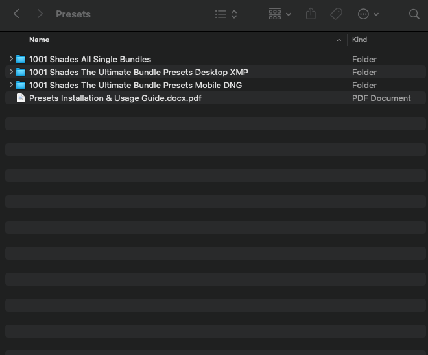This screenshot has width=428, height=355.
Task: Open the ellipsis action menu
Action: (x=368, y=14)
